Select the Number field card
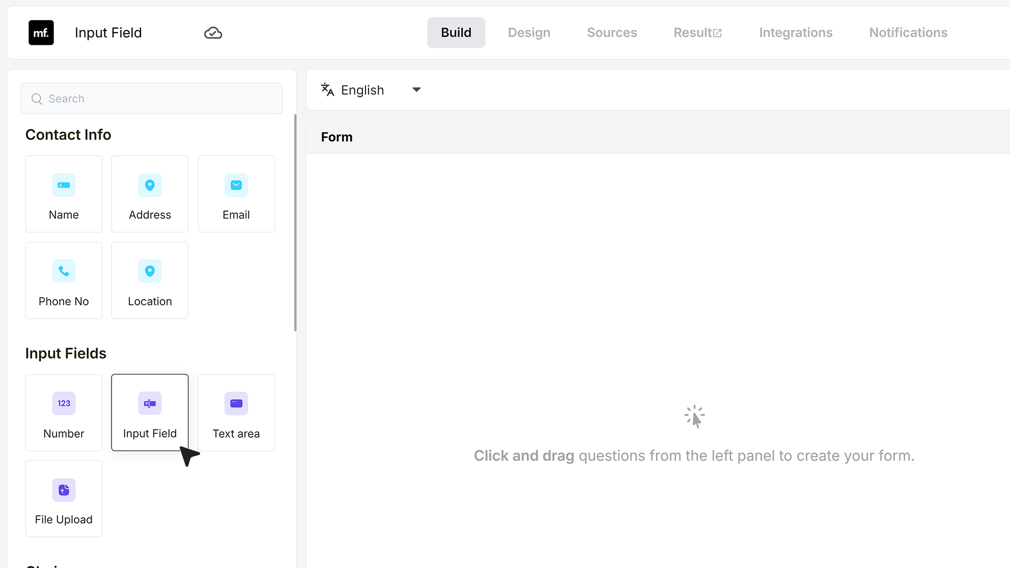The height and width of the screenshot is (568, 1010). (64, 412)
